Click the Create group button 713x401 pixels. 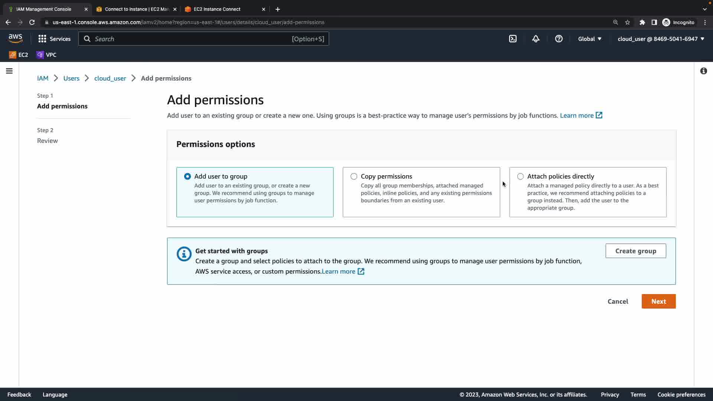(635, 251)
